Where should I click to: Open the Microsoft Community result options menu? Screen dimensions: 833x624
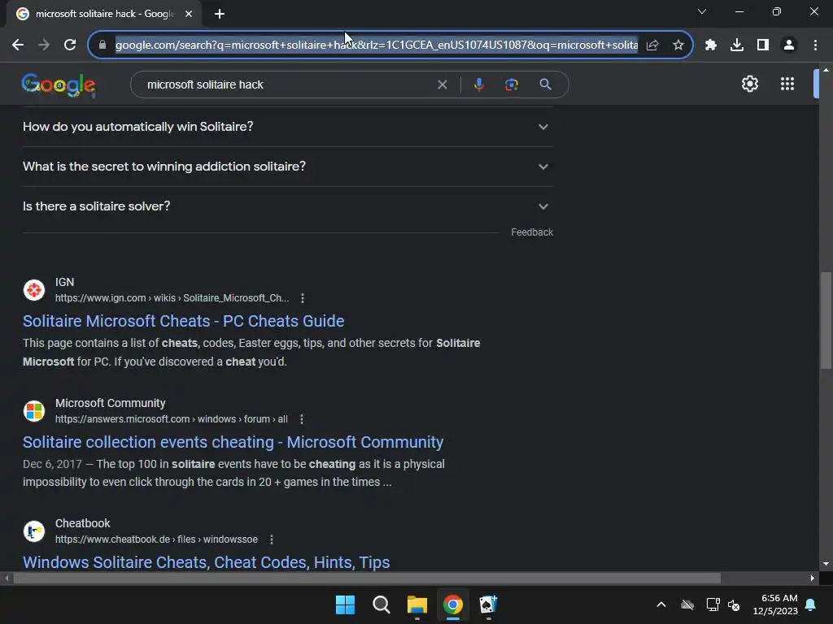tap(302, 419)
